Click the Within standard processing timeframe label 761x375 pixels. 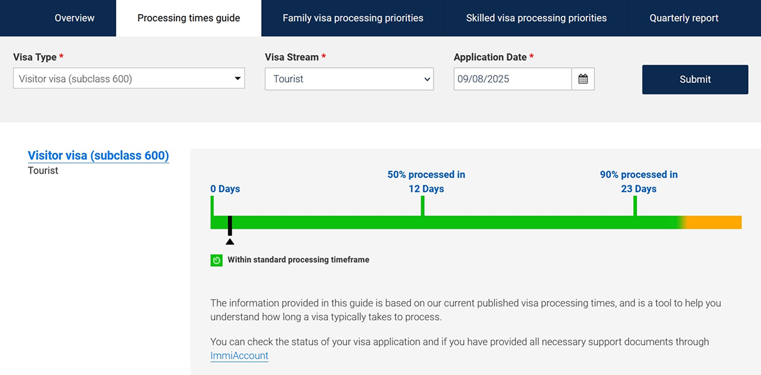coord(298,260)
